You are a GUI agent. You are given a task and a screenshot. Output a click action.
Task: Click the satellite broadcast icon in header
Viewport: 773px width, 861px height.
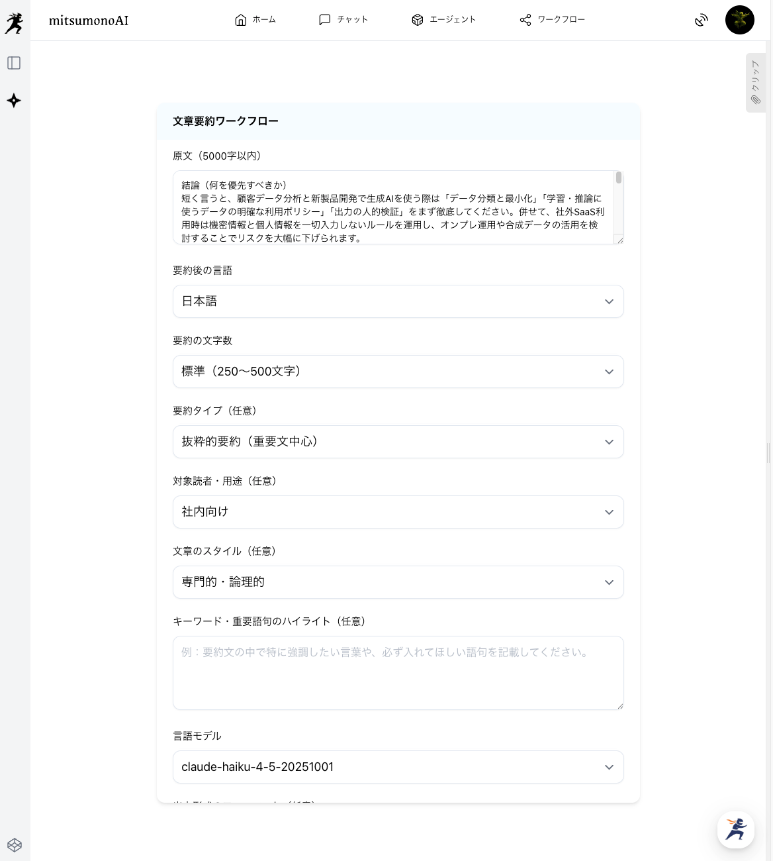coord(701,21)
